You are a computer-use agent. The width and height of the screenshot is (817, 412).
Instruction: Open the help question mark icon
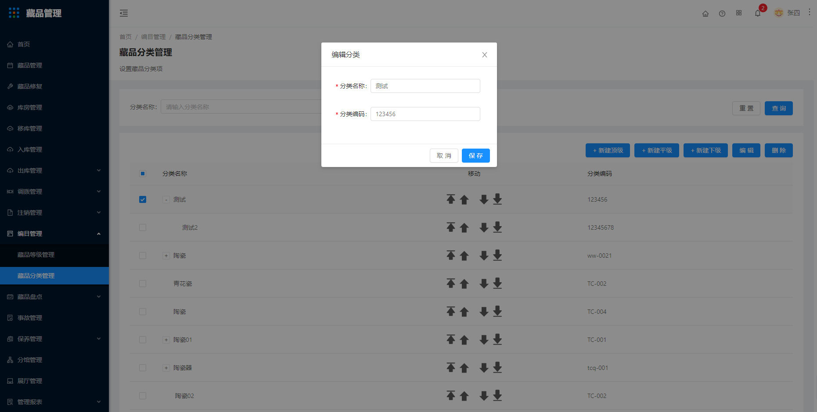[722, 14]
